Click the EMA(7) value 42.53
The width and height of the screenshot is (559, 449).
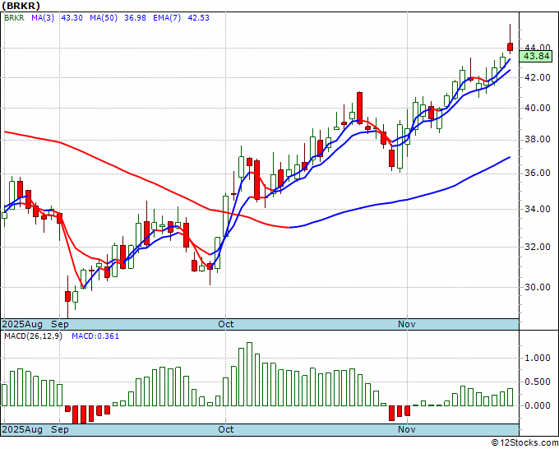click(x=199, y=18)
